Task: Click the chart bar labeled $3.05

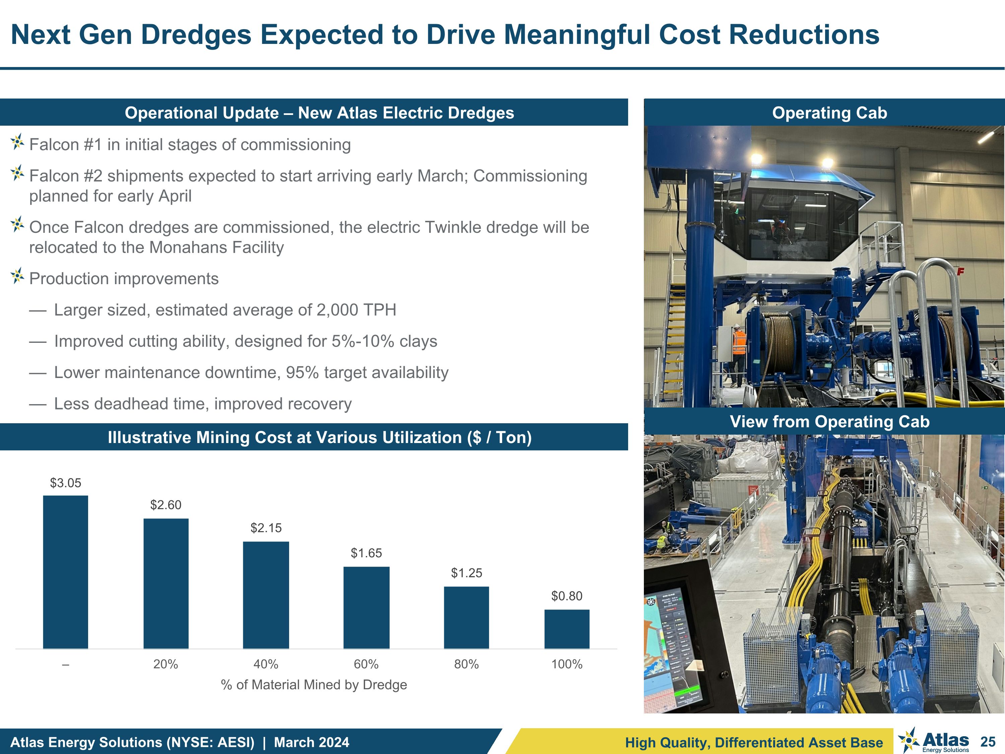Action: click(65, 572)
